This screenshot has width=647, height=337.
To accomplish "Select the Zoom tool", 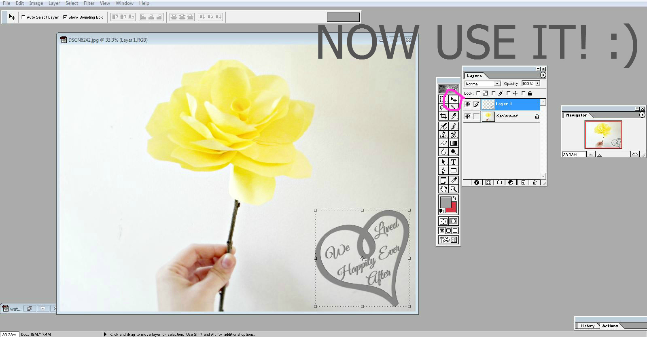I will [454, 189].
